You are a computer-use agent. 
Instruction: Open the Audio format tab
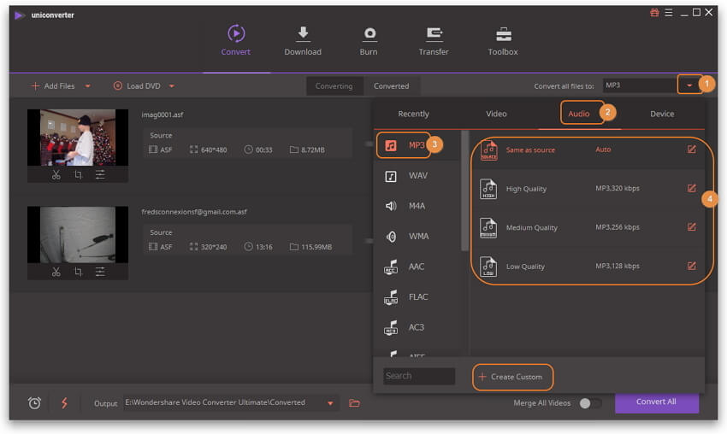pos(579,114)
